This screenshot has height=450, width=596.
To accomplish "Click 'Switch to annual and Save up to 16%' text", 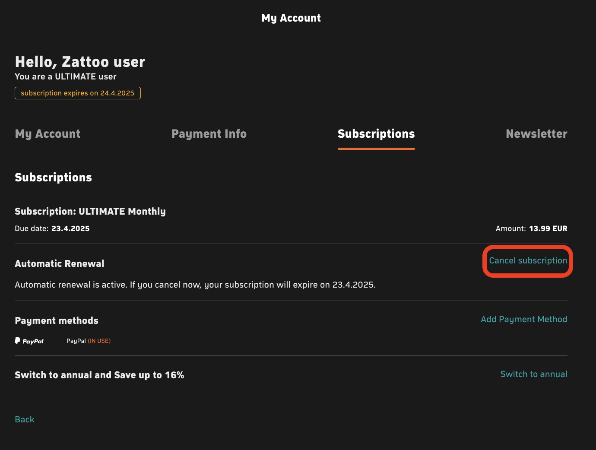I will (x=99, y=375).
